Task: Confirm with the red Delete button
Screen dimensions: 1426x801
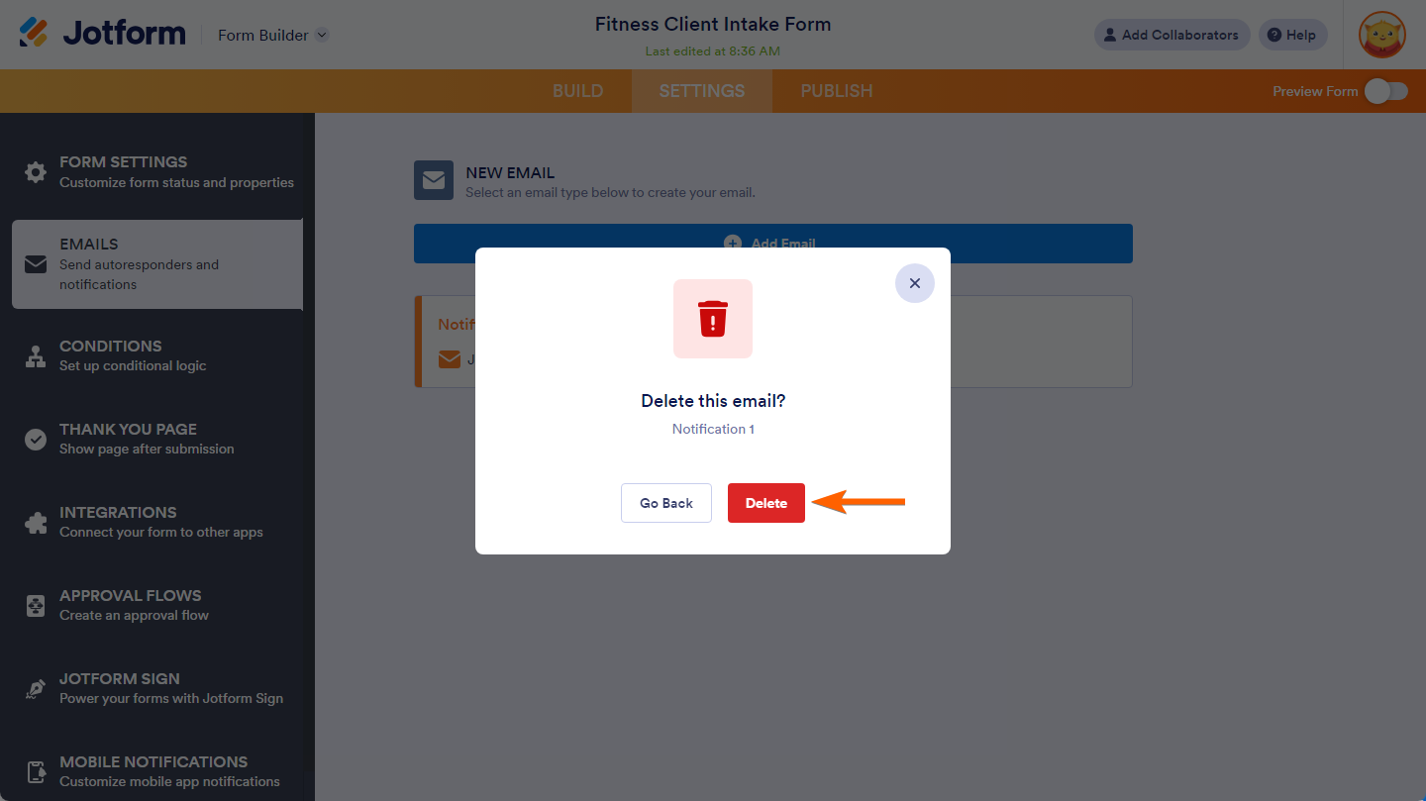Action: [766, 503]
